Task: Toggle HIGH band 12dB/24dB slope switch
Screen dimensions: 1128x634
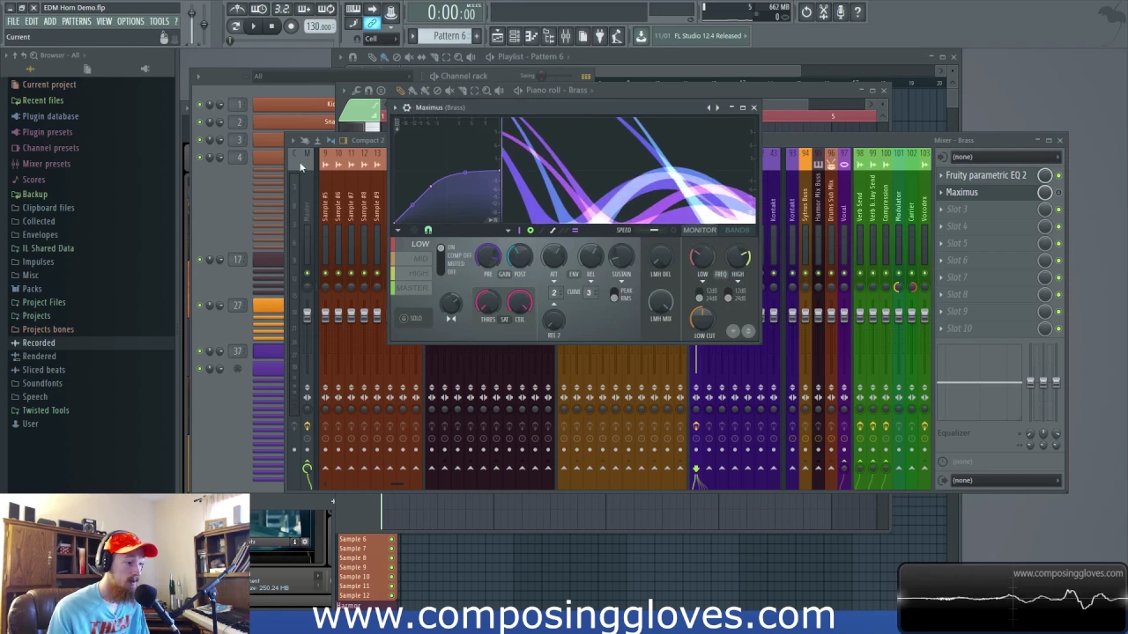Action: click(728, 294)
